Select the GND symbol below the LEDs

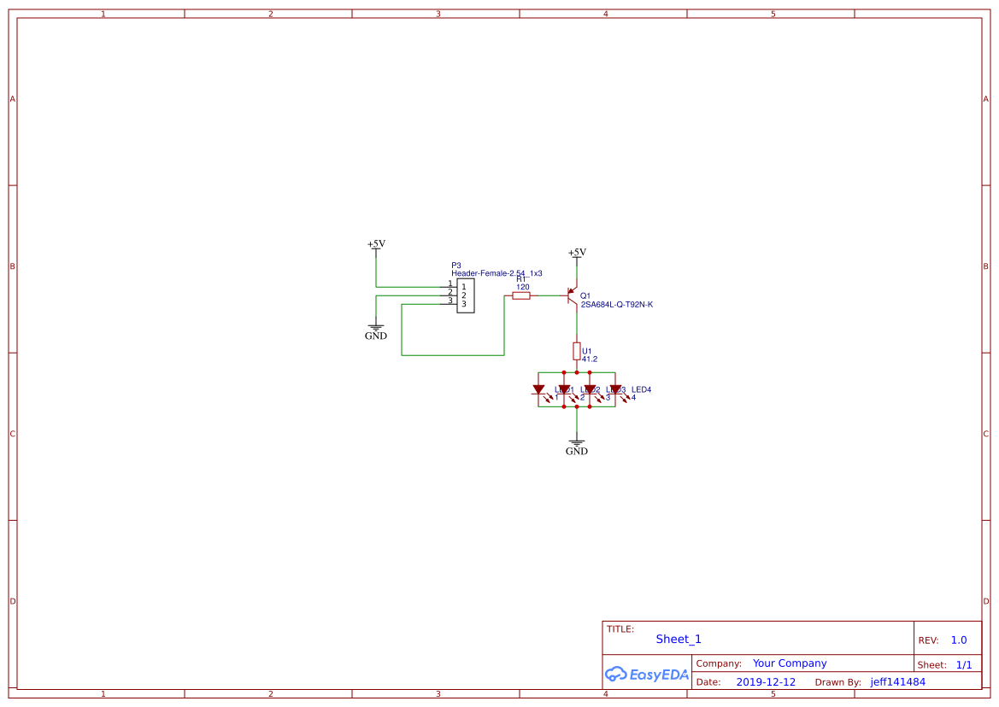click(576, 443)
